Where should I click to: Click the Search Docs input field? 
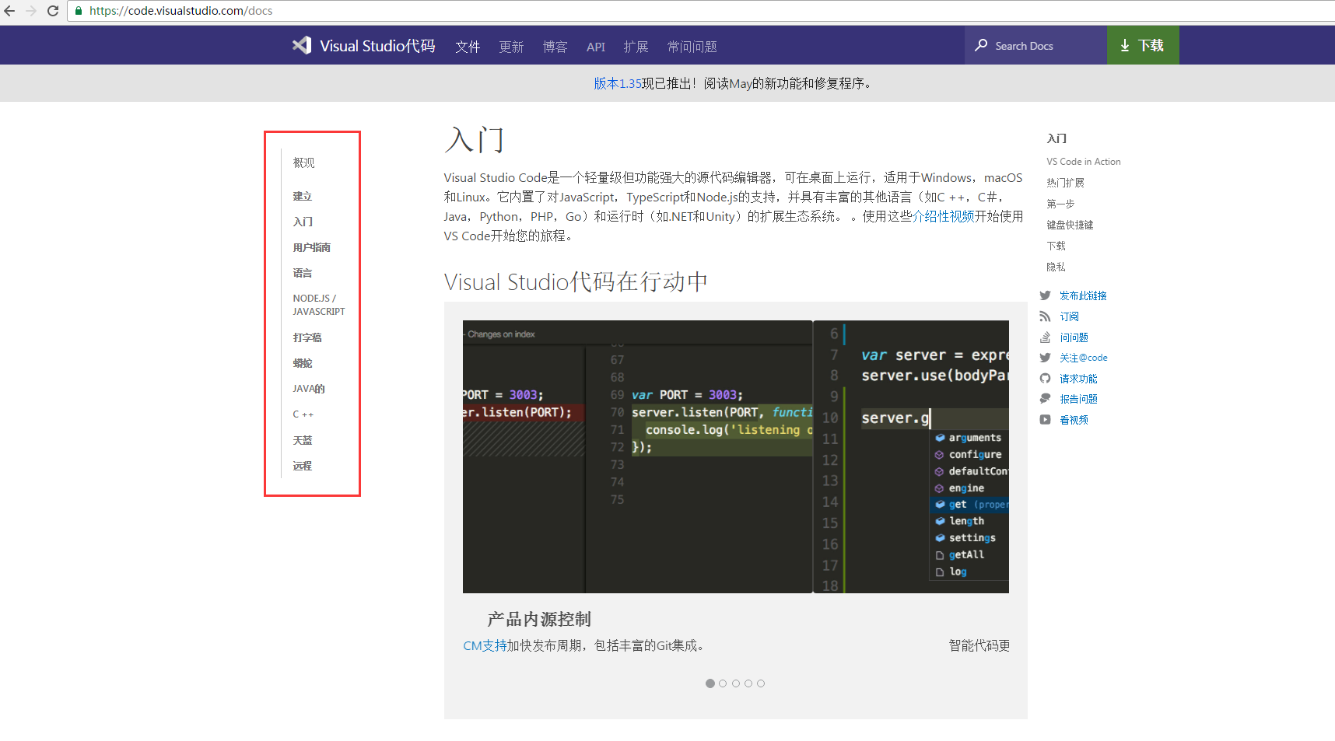pyautogui.click(x=1035, y=45)
